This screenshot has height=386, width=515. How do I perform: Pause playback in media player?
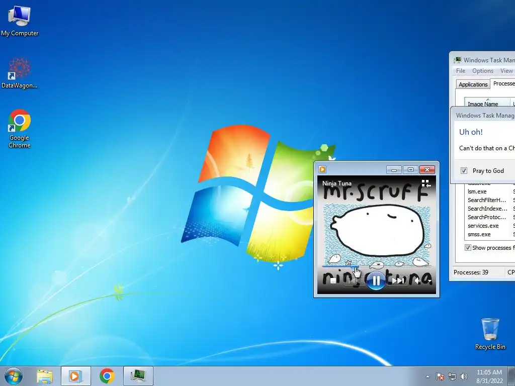click(376, 280)
